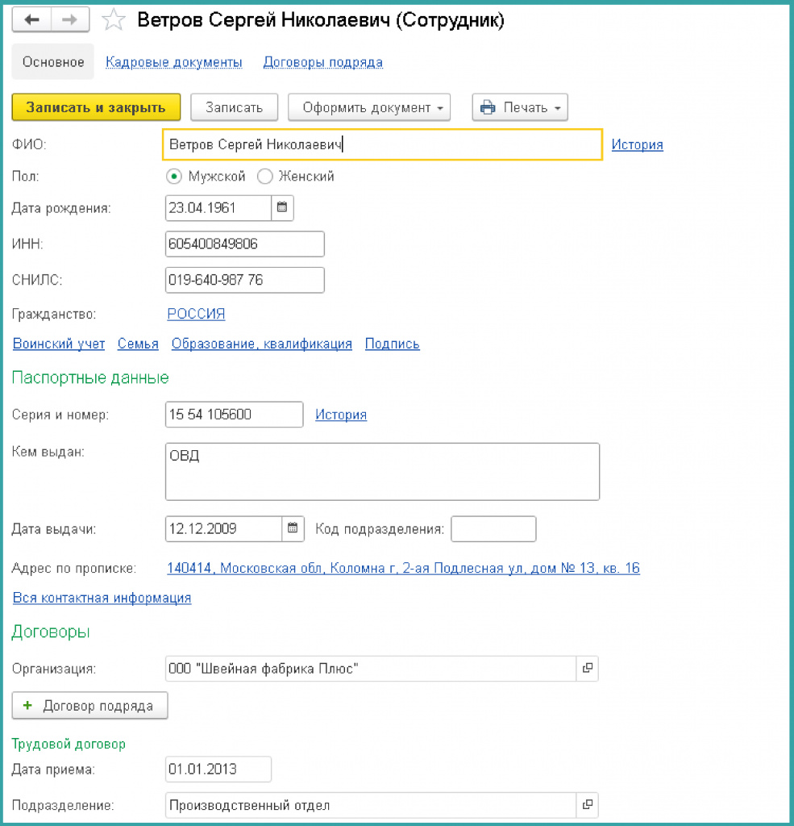Open the Подразделение record via its open icon
Screen dimensions: 794x826
point(587,804)
